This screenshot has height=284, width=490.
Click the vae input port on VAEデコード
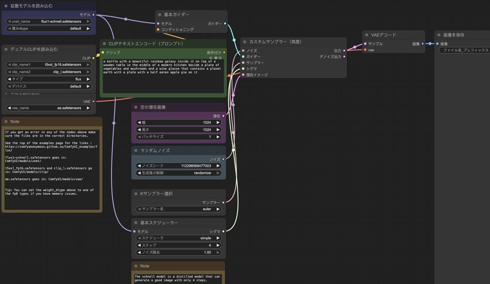coord(365,50)
